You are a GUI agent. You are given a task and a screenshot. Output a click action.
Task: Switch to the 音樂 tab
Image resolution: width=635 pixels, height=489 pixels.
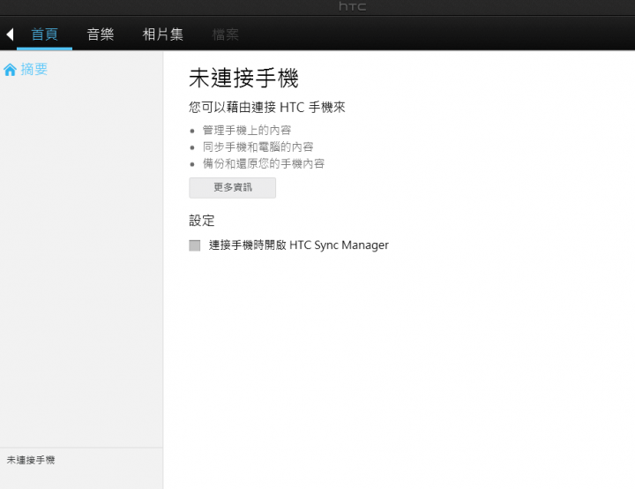coord(101,34)
